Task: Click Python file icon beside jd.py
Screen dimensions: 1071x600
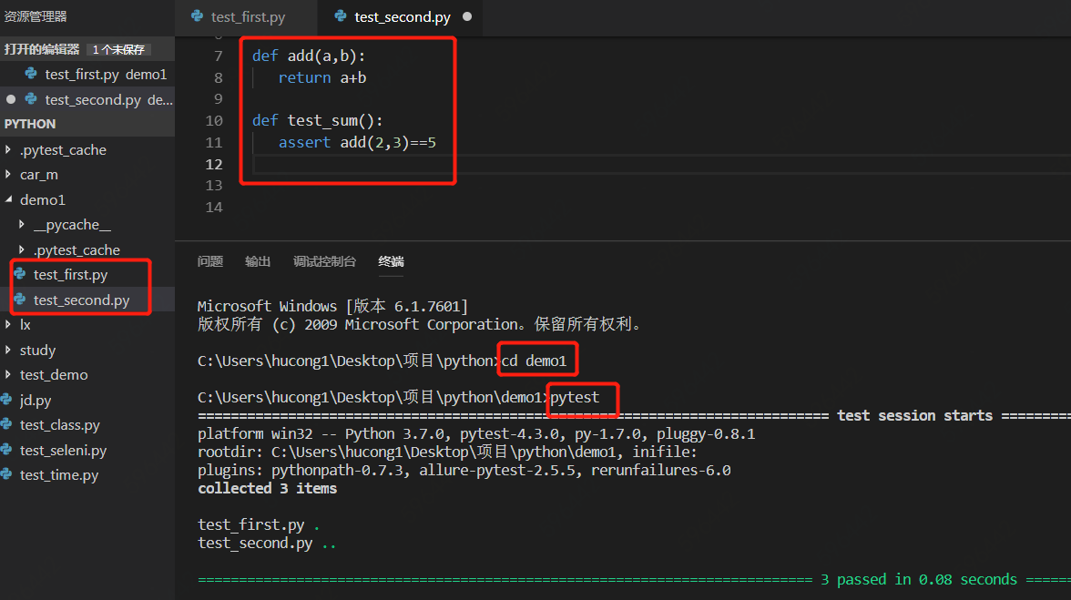Action: tap(7, 400)
